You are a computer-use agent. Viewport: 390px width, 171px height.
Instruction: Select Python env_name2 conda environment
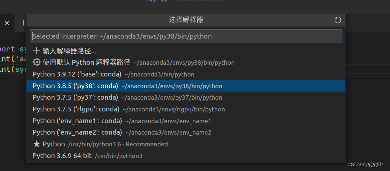186,132
